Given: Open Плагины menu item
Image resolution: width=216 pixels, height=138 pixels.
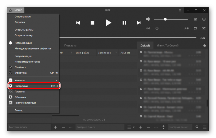Looking at the screenshot, I should (x=33, y=92).
